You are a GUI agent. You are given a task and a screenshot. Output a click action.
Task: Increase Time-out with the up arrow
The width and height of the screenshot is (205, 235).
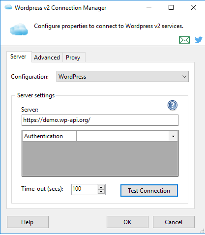[101, 187]
